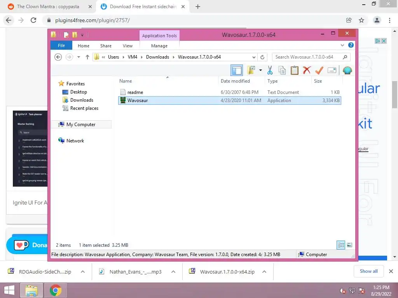Open the View ribbon tab
Screen dimensions: 398x298
[x=127, y=46]
